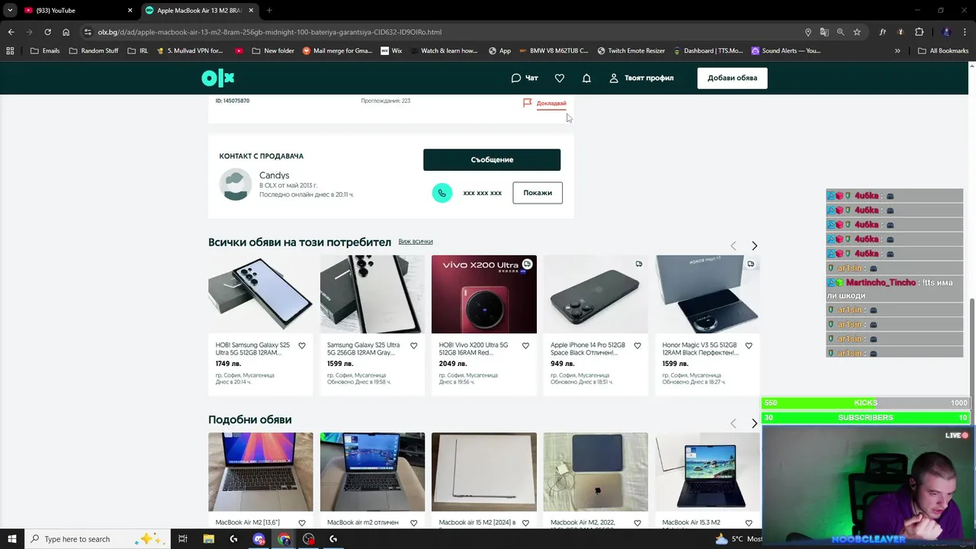Open the location permission icon in address bar
Image resolution: width=976 pixels, height=549 pixels.
coord(808,32)
